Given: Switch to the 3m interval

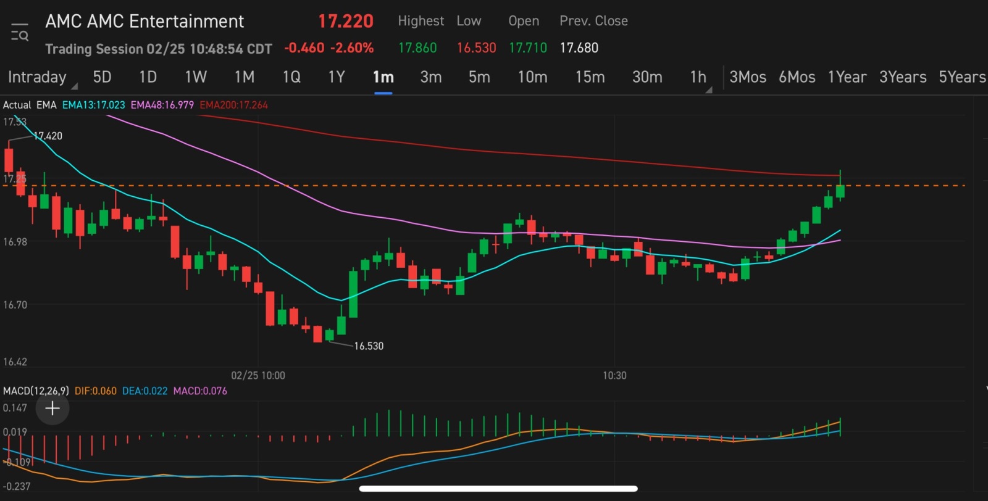Looking at the screenshot, I should pyautogui.click(x=431, y=77).
